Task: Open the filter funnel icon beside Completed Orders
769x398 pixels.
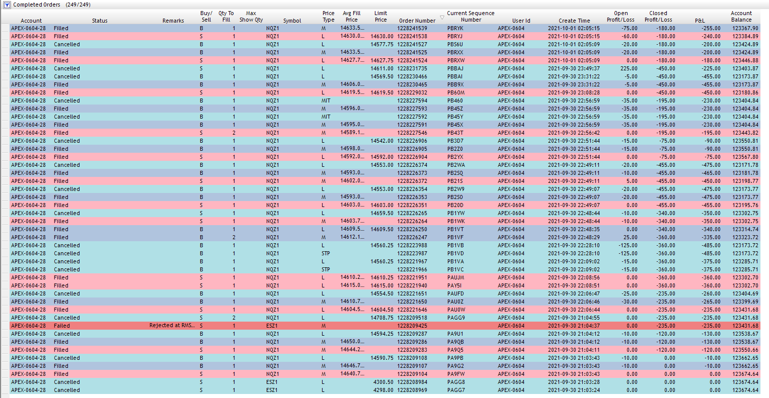Action: 7,5
